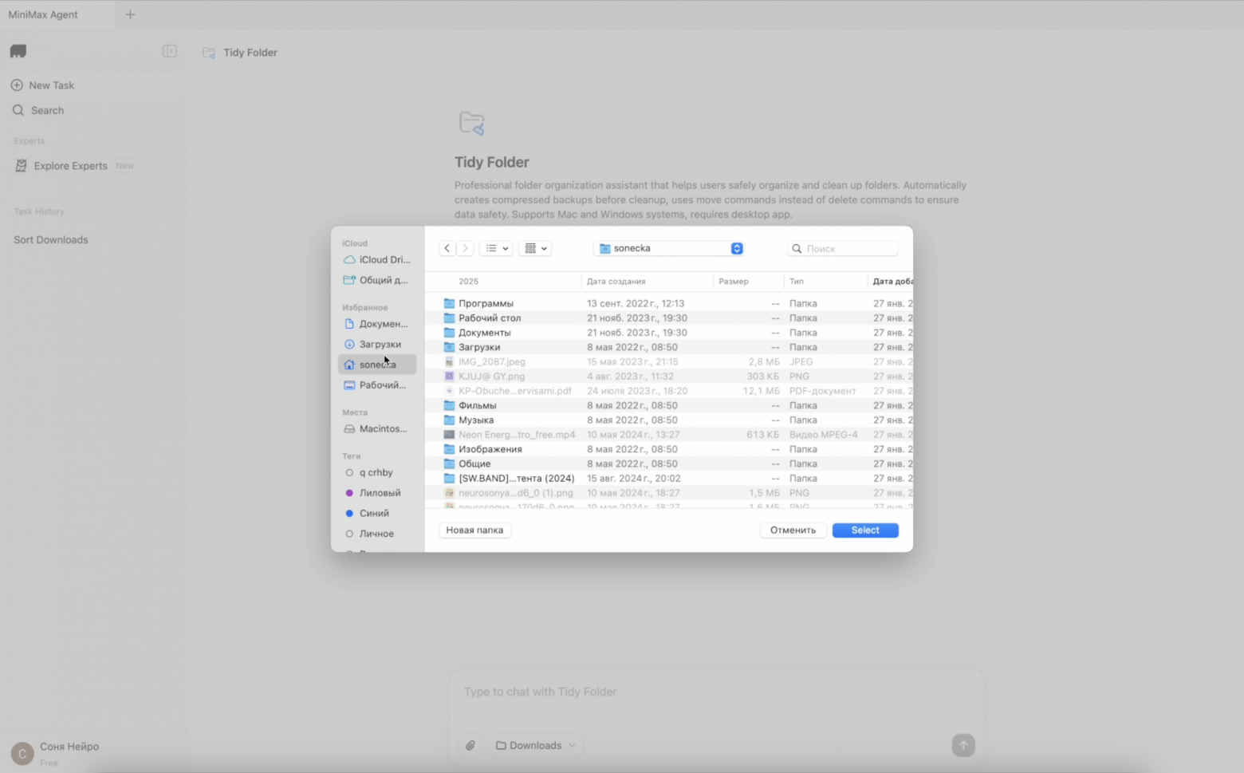1244x773 pixels.
Task: Sort by the Дата создания column header
Action: [648, 282]
